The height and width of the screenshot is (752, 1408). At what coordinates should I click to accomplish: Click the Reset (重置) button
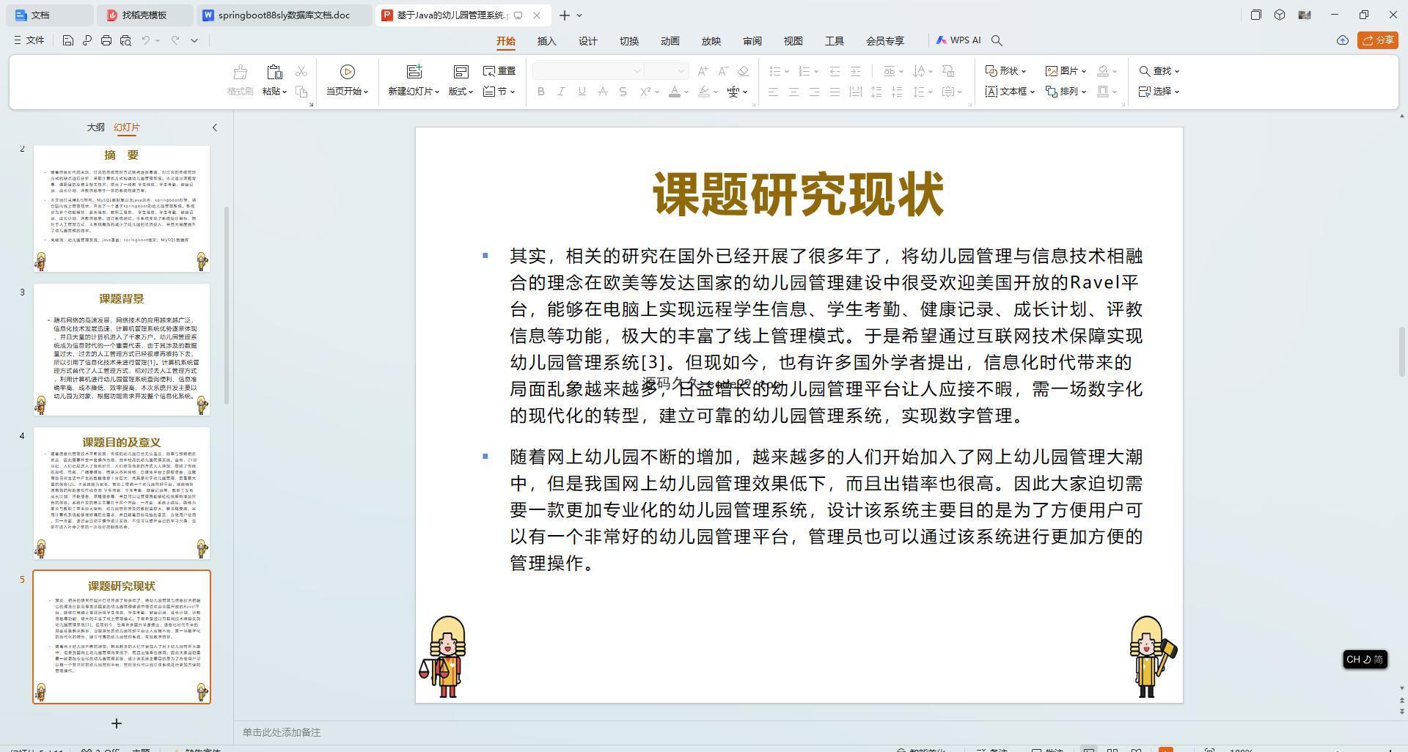point(499,71)
